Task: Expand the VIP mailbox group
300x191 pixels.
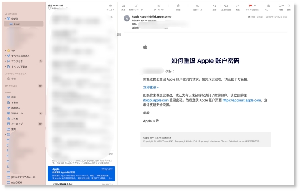Action: click(5, 50)
